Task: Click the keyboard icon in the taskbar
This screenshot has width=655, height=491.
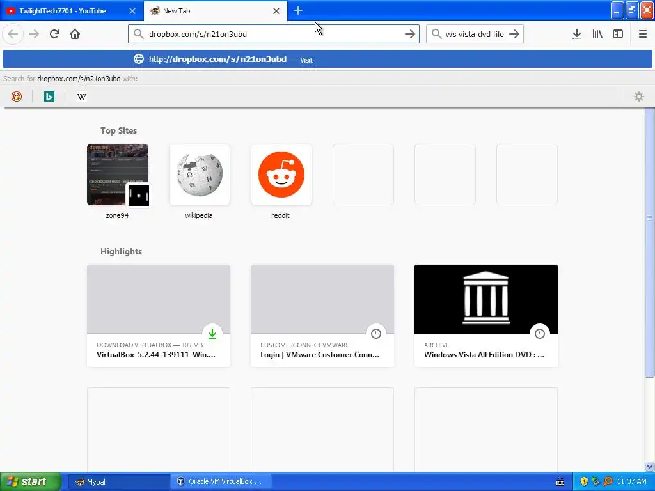Action: tap(560, 482)
